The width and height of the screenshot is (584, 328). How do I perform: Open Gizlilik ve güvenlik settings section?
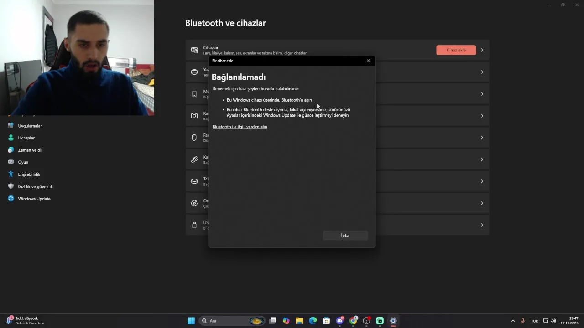35,186
